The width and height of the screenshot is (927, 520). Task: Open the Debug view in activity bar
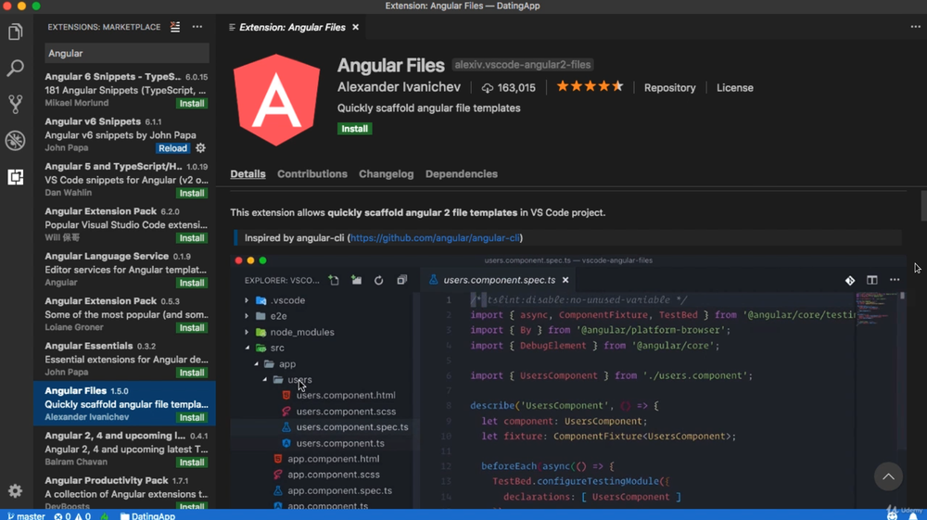(x=16, y=141)
